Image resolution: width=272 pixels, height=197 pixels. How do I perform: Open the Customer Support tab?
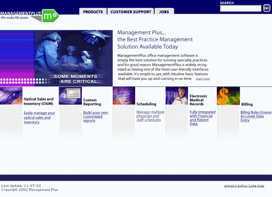[x=131, y=11]
